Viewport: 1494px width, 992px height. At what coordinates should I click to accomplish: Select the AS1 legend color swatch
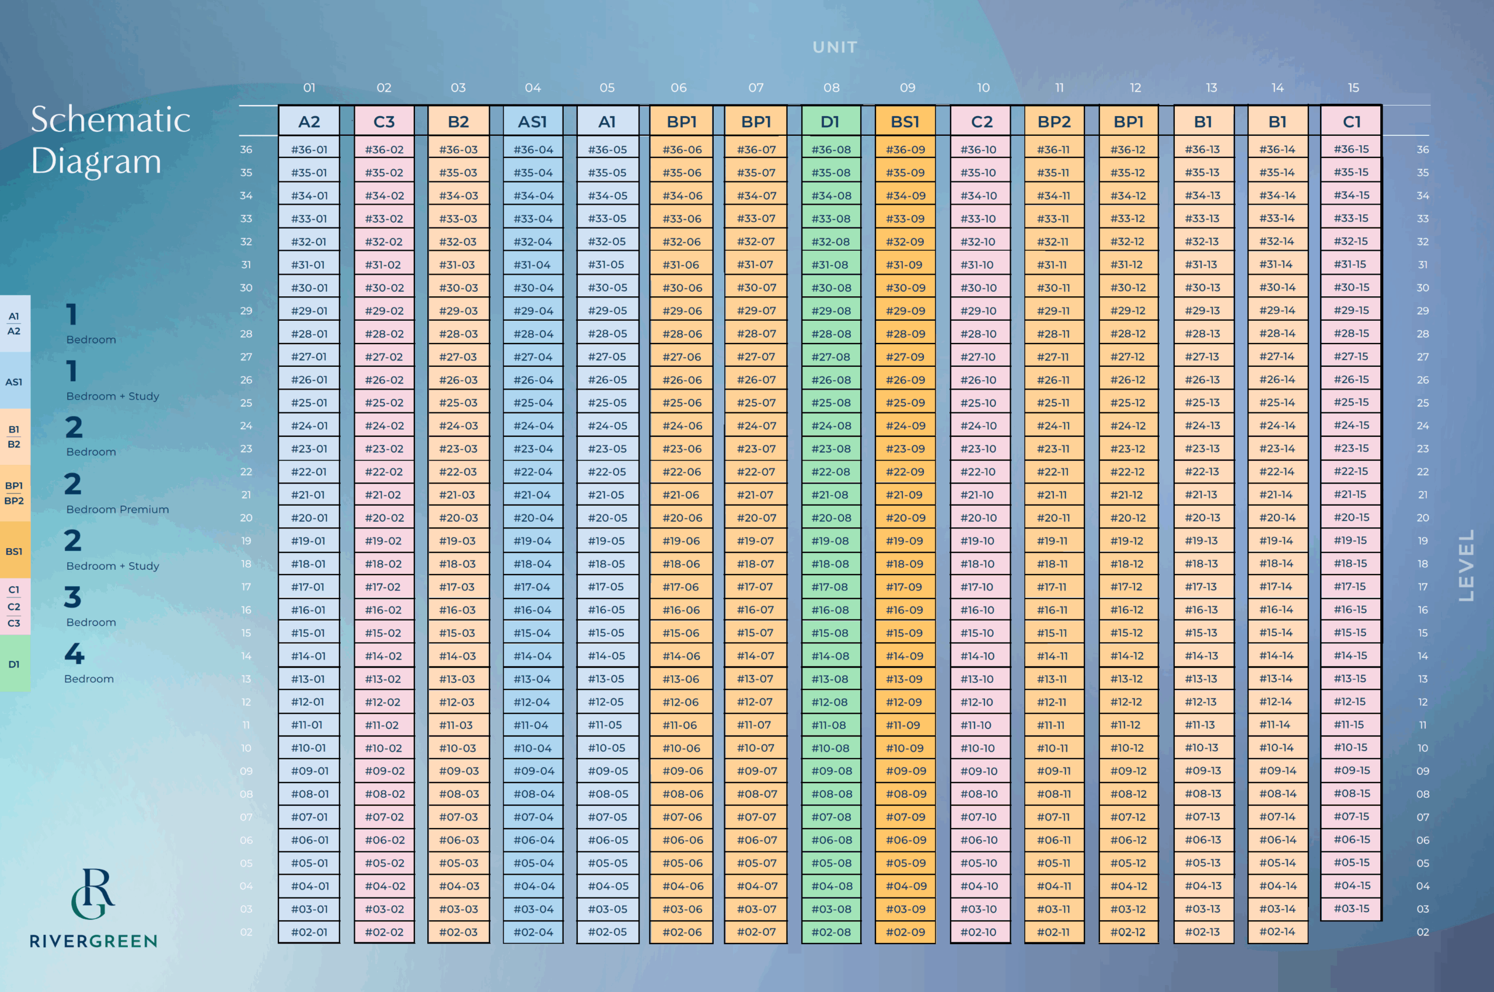click(15, 381)
